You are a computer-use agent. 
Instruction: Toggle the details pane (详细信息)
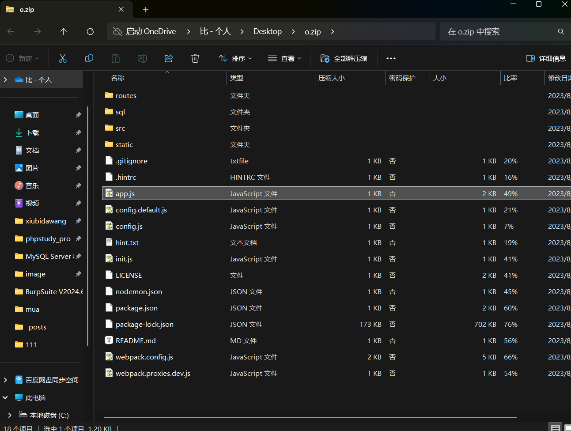click(546, 58)
